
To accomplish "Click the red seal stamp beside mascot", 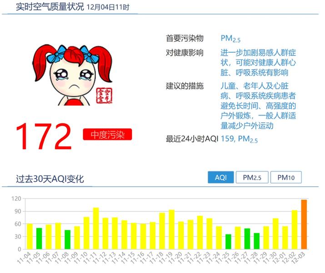I will pos(104,95).
